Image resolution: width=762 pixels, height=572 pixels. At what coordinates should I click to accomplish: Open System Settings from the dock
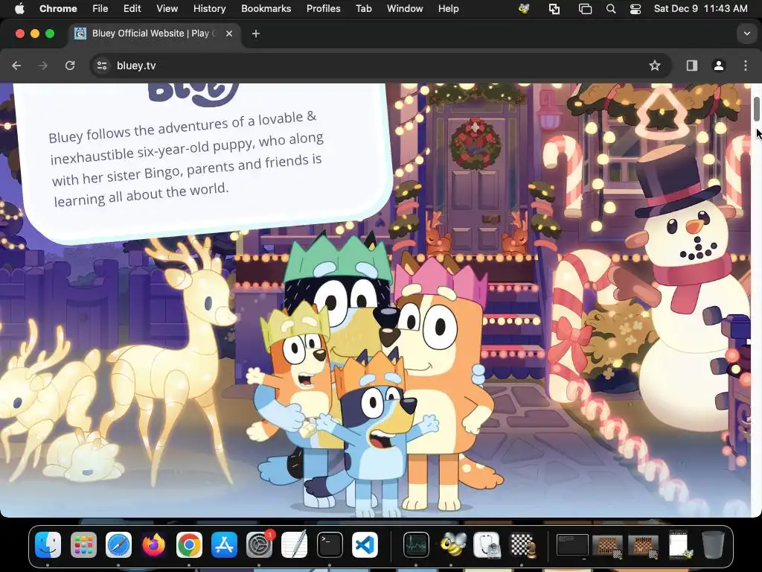click(260, 544)
